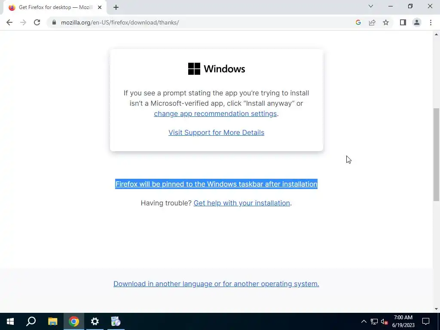Click the Google icon in address bar
Screen dimensions: 440x330
tap(358, 22)
